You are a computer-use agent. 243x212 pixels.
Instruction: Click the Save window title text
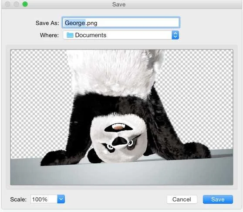[x=119, y=4]
